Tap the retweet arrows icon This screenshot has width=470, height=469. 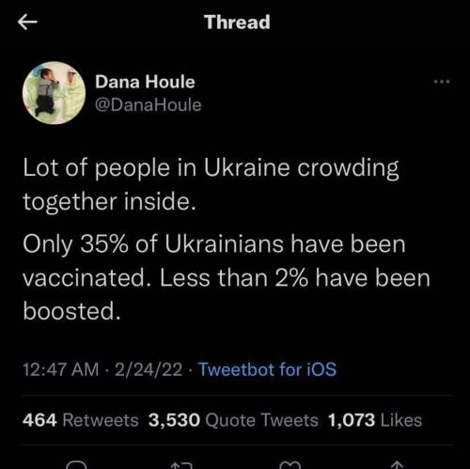click(181, 465)
